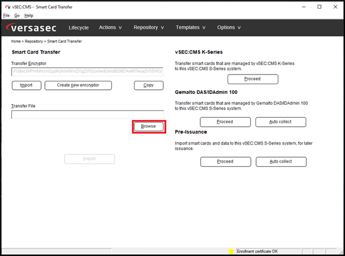The image size is (345, 256).
Task: Minimize the vSEC:CMS window
Action: 303,7
